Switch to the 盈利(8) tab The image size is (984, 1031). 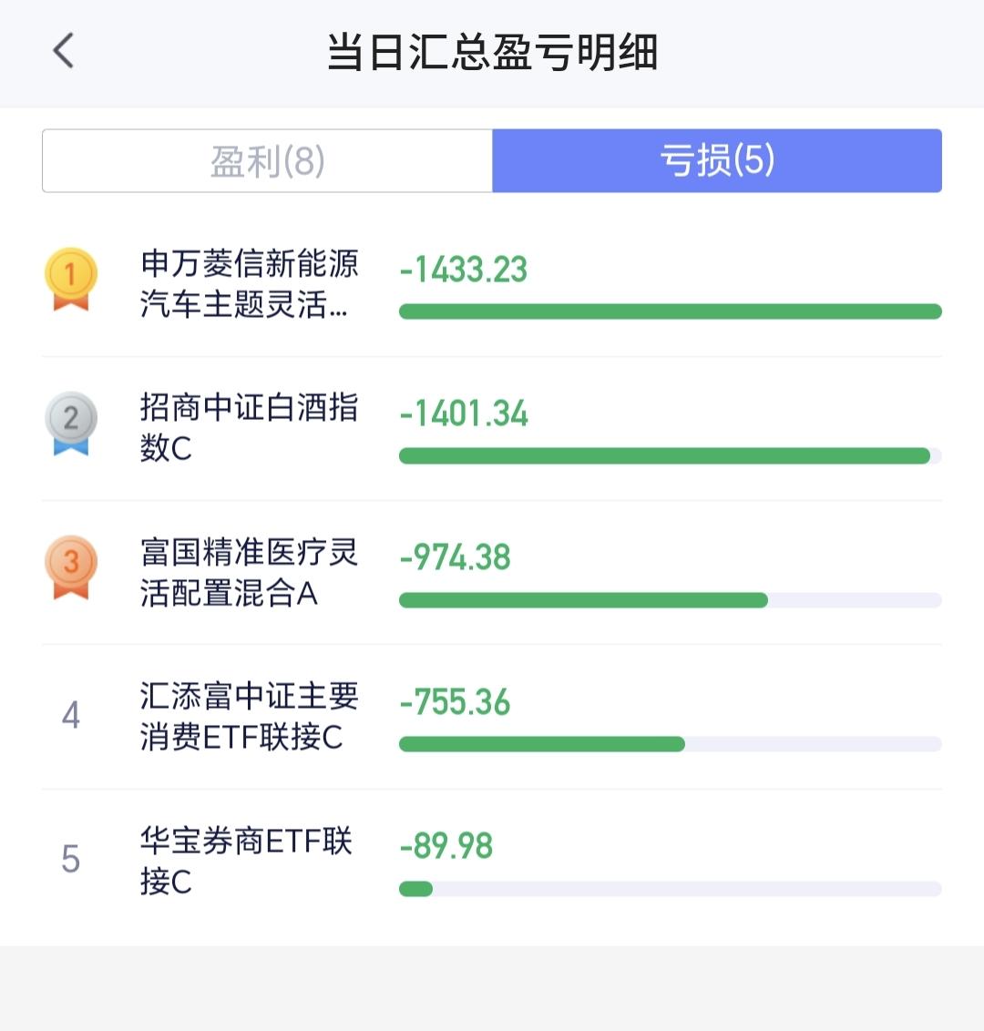(x=267, y=160)
